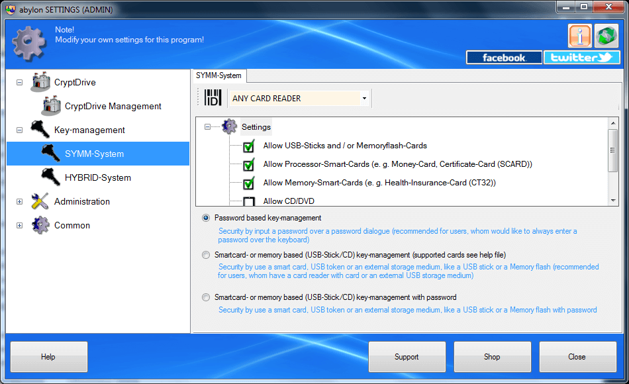This screenshot has height=384, width=629.
Task: Click the settings list scrollbar down arrow
Action: point(613,200)
